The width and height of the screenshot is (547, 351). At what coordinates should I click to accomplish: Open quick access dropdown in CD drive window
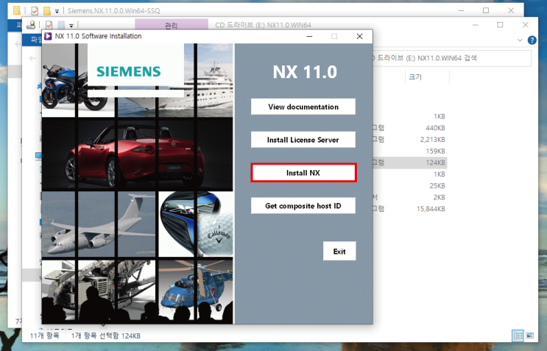(71, 26)
